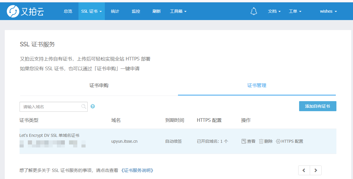Click the 到期时间 column header

click(175, 120)
